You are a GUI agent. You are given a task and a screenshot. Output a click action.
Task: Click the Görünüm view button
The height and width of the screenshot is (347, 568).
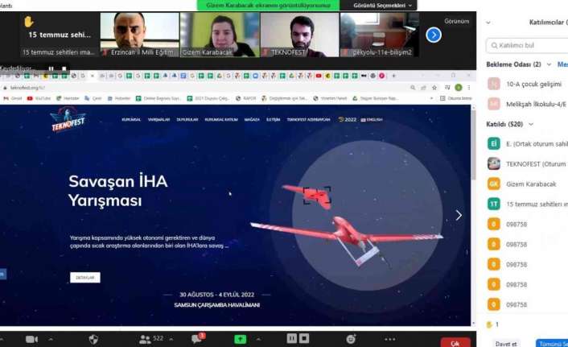456,22
